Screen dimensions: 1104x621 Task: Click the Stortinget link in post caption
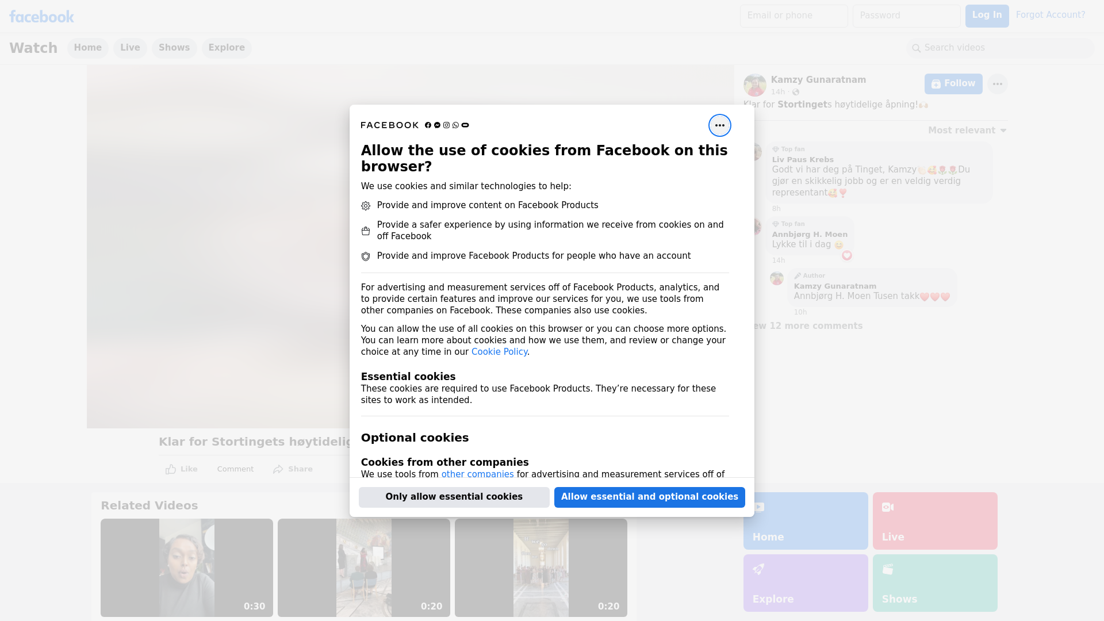pyautogui.click(x=802, y=105)
